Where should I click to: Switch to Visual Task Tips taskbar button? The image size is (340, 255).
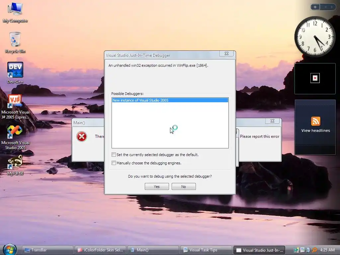(206, 250)
